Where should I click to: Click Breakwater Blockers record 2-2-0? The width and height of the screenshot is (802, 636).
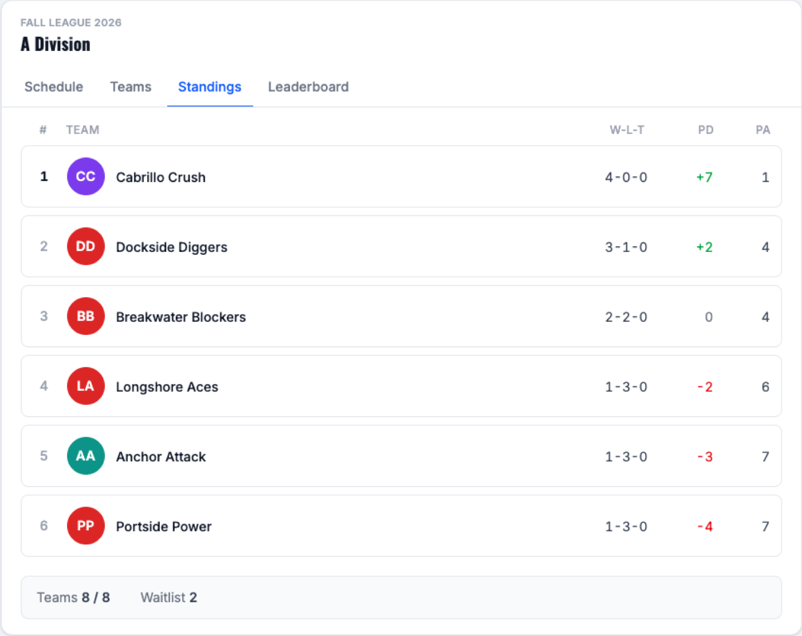coord(626,317)
